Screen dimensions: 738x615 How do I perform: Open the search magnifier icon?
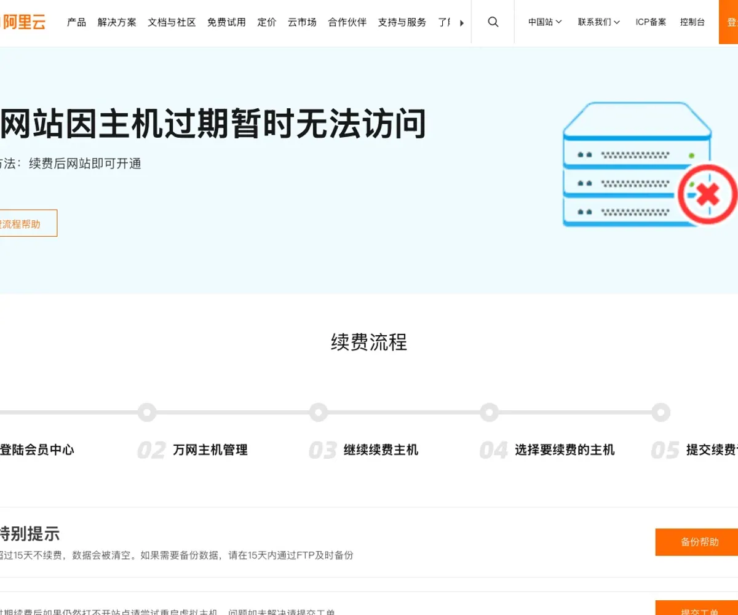tap(493, 22)
